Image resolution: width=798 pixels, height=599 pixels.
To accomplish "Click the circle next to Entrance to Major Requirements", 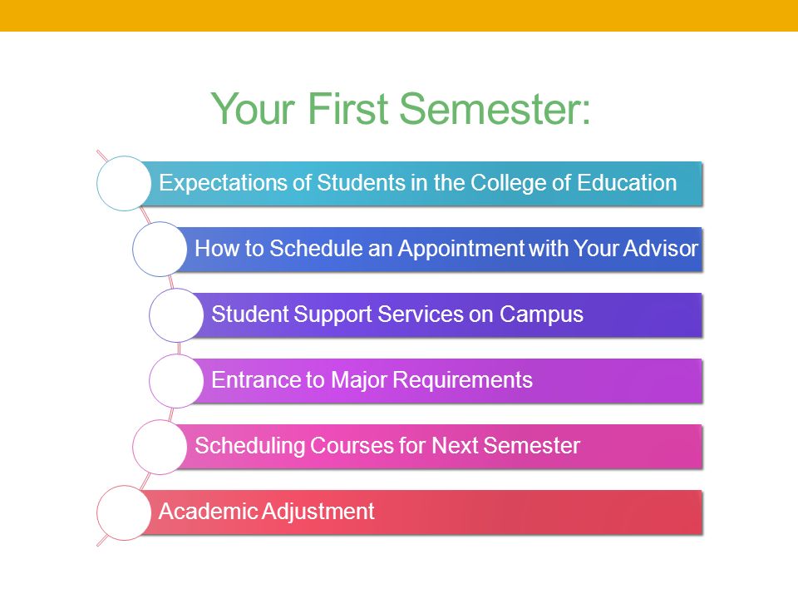I will (176, 380).
